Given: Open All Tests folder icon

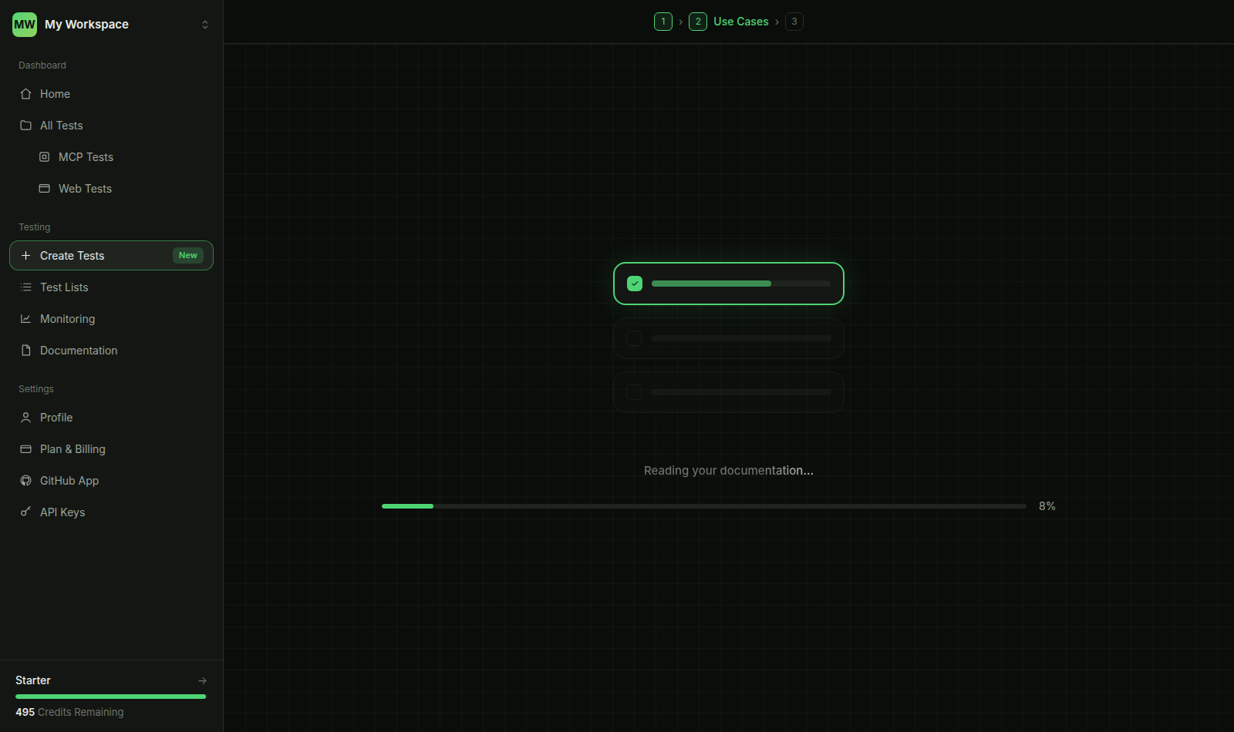Looking at the screenshot, I should coord(25,126).
